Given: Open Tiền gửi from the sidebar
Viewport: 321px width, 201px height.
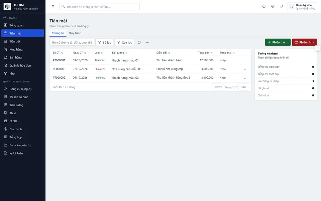Looking at the screenshot, I should click(x=22, y=42).
